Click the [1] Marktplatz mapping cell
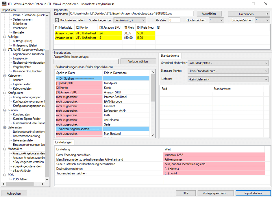The image size is (272, 197). tap(79, 83)
